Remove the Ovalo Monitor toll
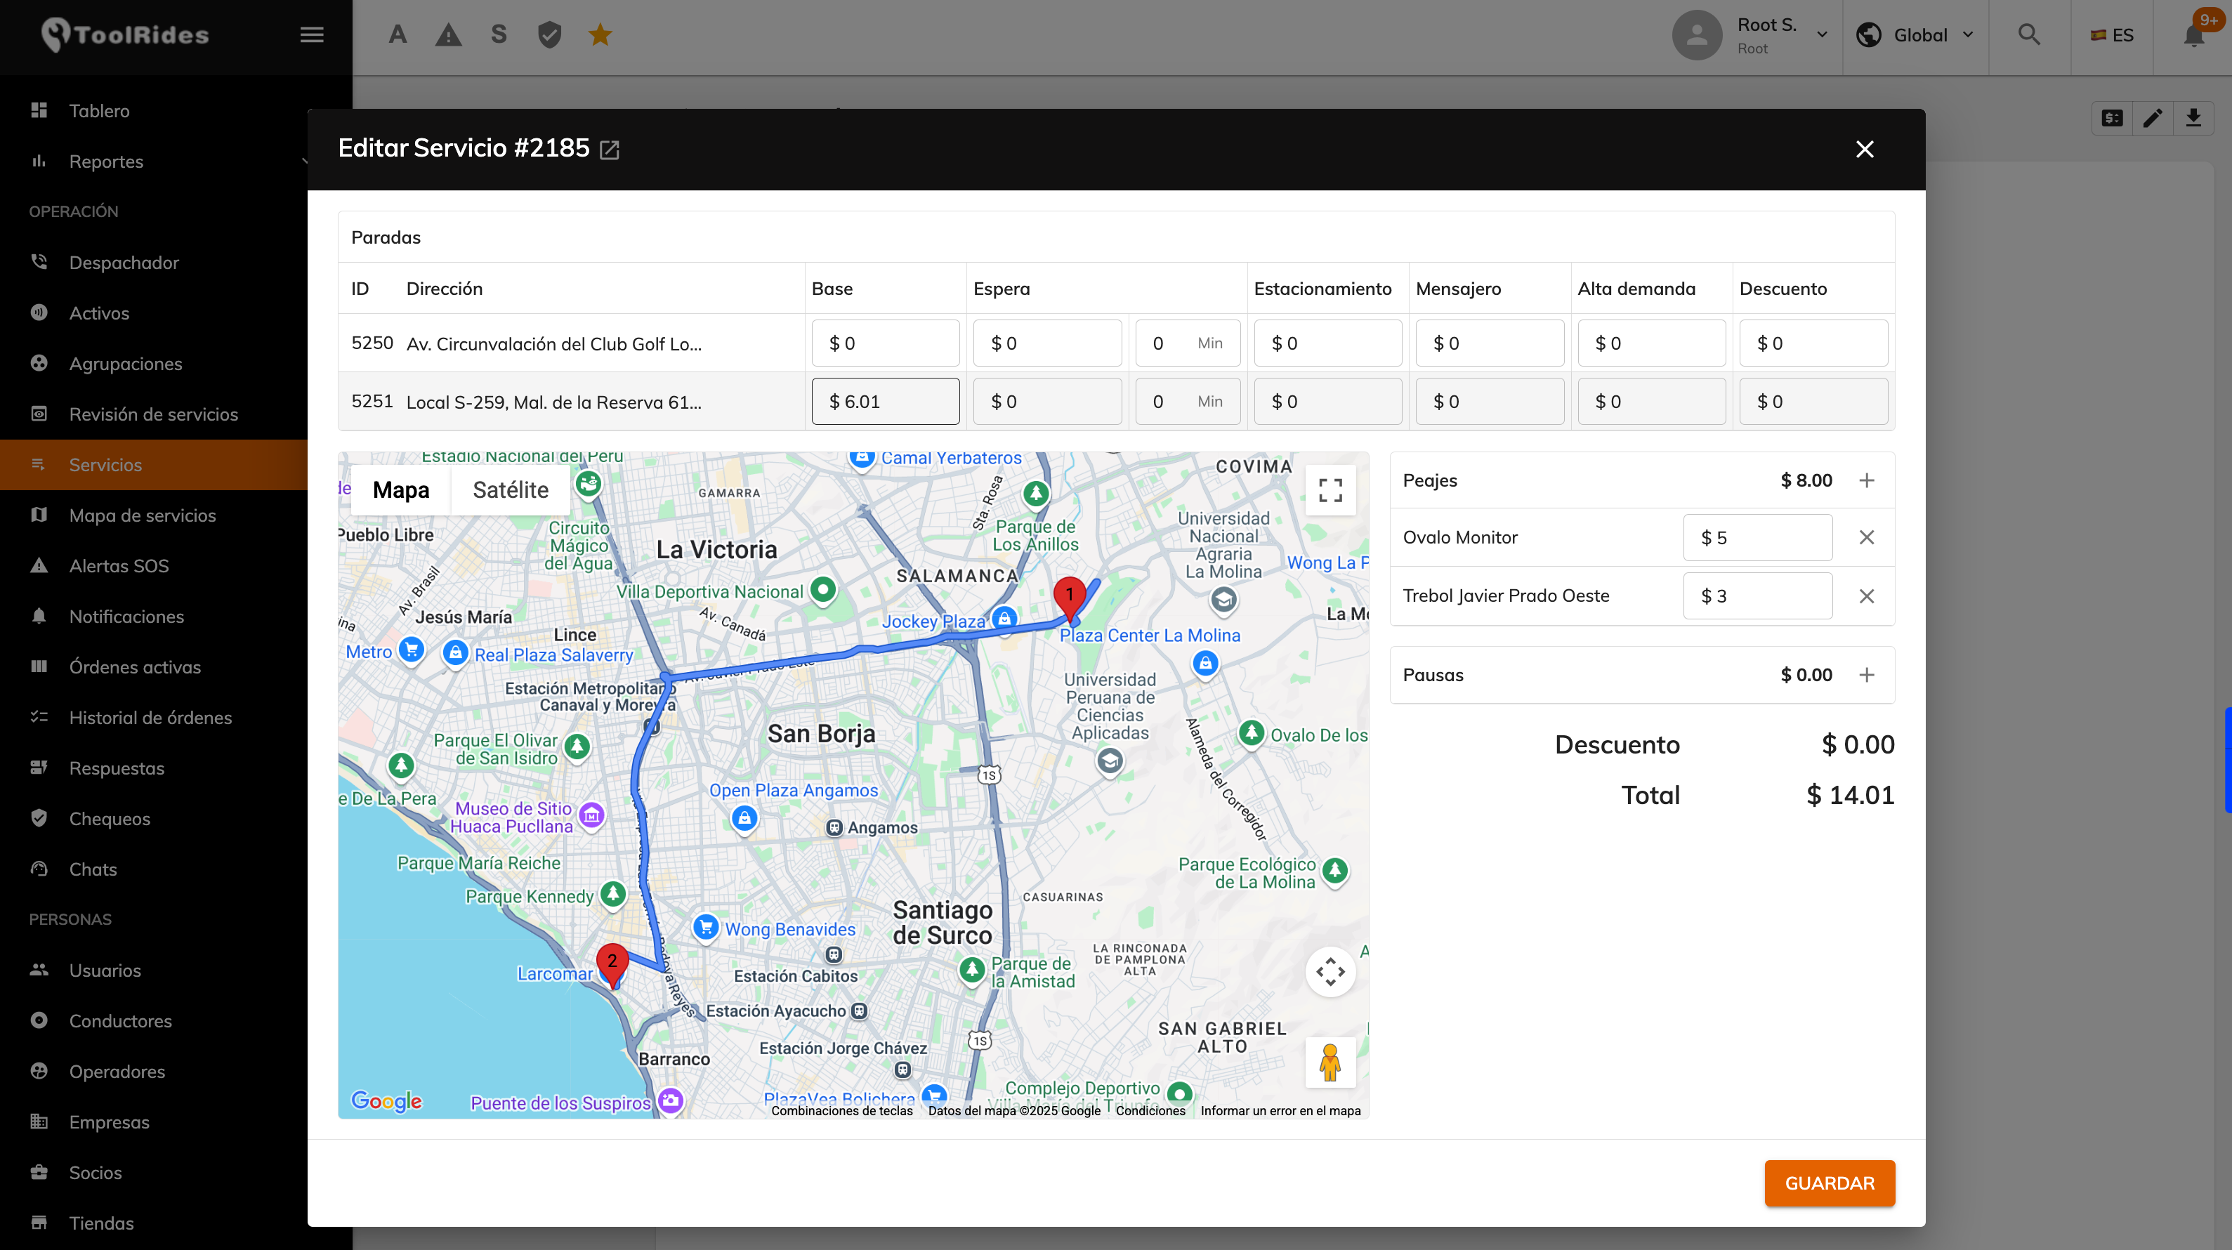Screen dimensions: 2232x1250 click(1866, 537)
